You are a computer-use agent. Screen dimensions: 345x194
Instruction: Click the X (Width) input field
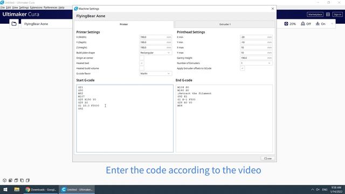[x=156, y=37]
